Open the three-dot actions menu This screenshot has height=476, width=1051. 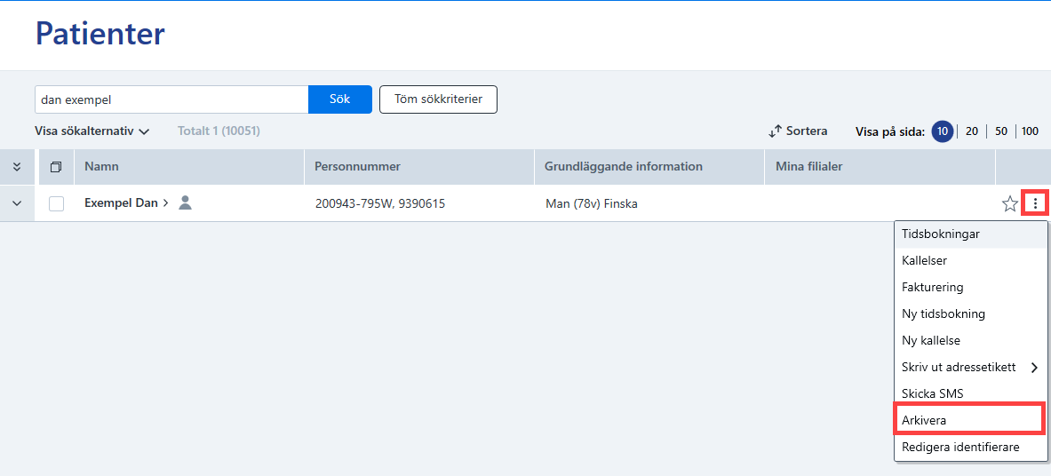(x=1036, y=203)
